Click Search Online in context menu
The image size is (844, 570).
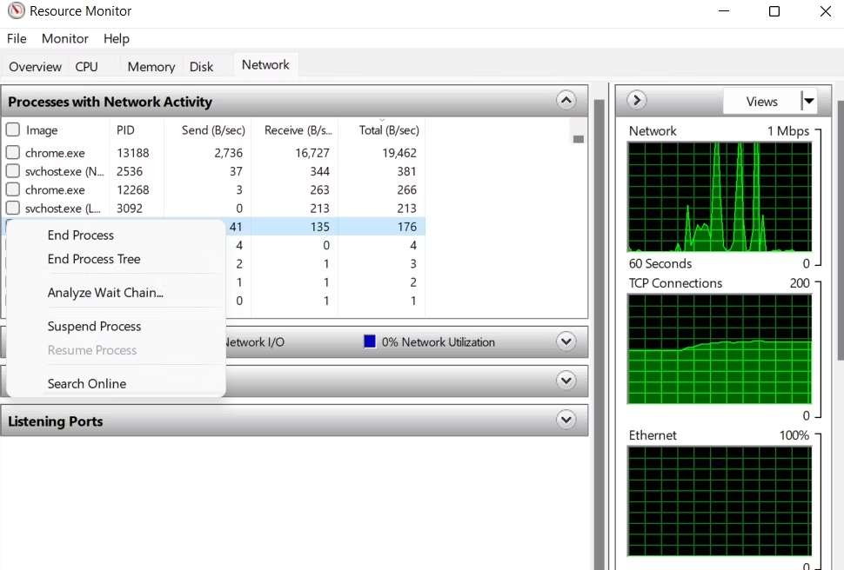point(87,384)
